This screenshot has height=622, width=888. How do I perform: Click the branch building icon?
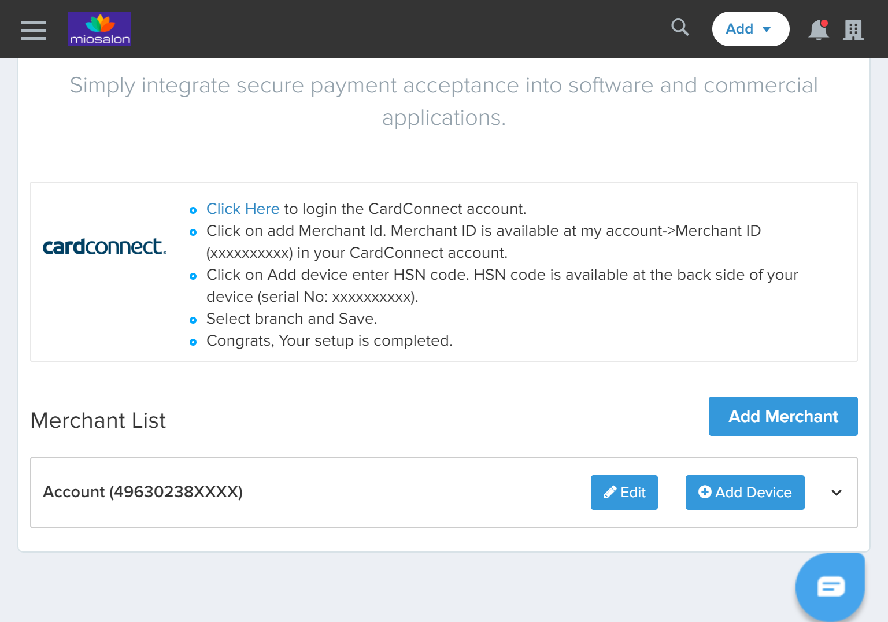[x=853, y=30]
